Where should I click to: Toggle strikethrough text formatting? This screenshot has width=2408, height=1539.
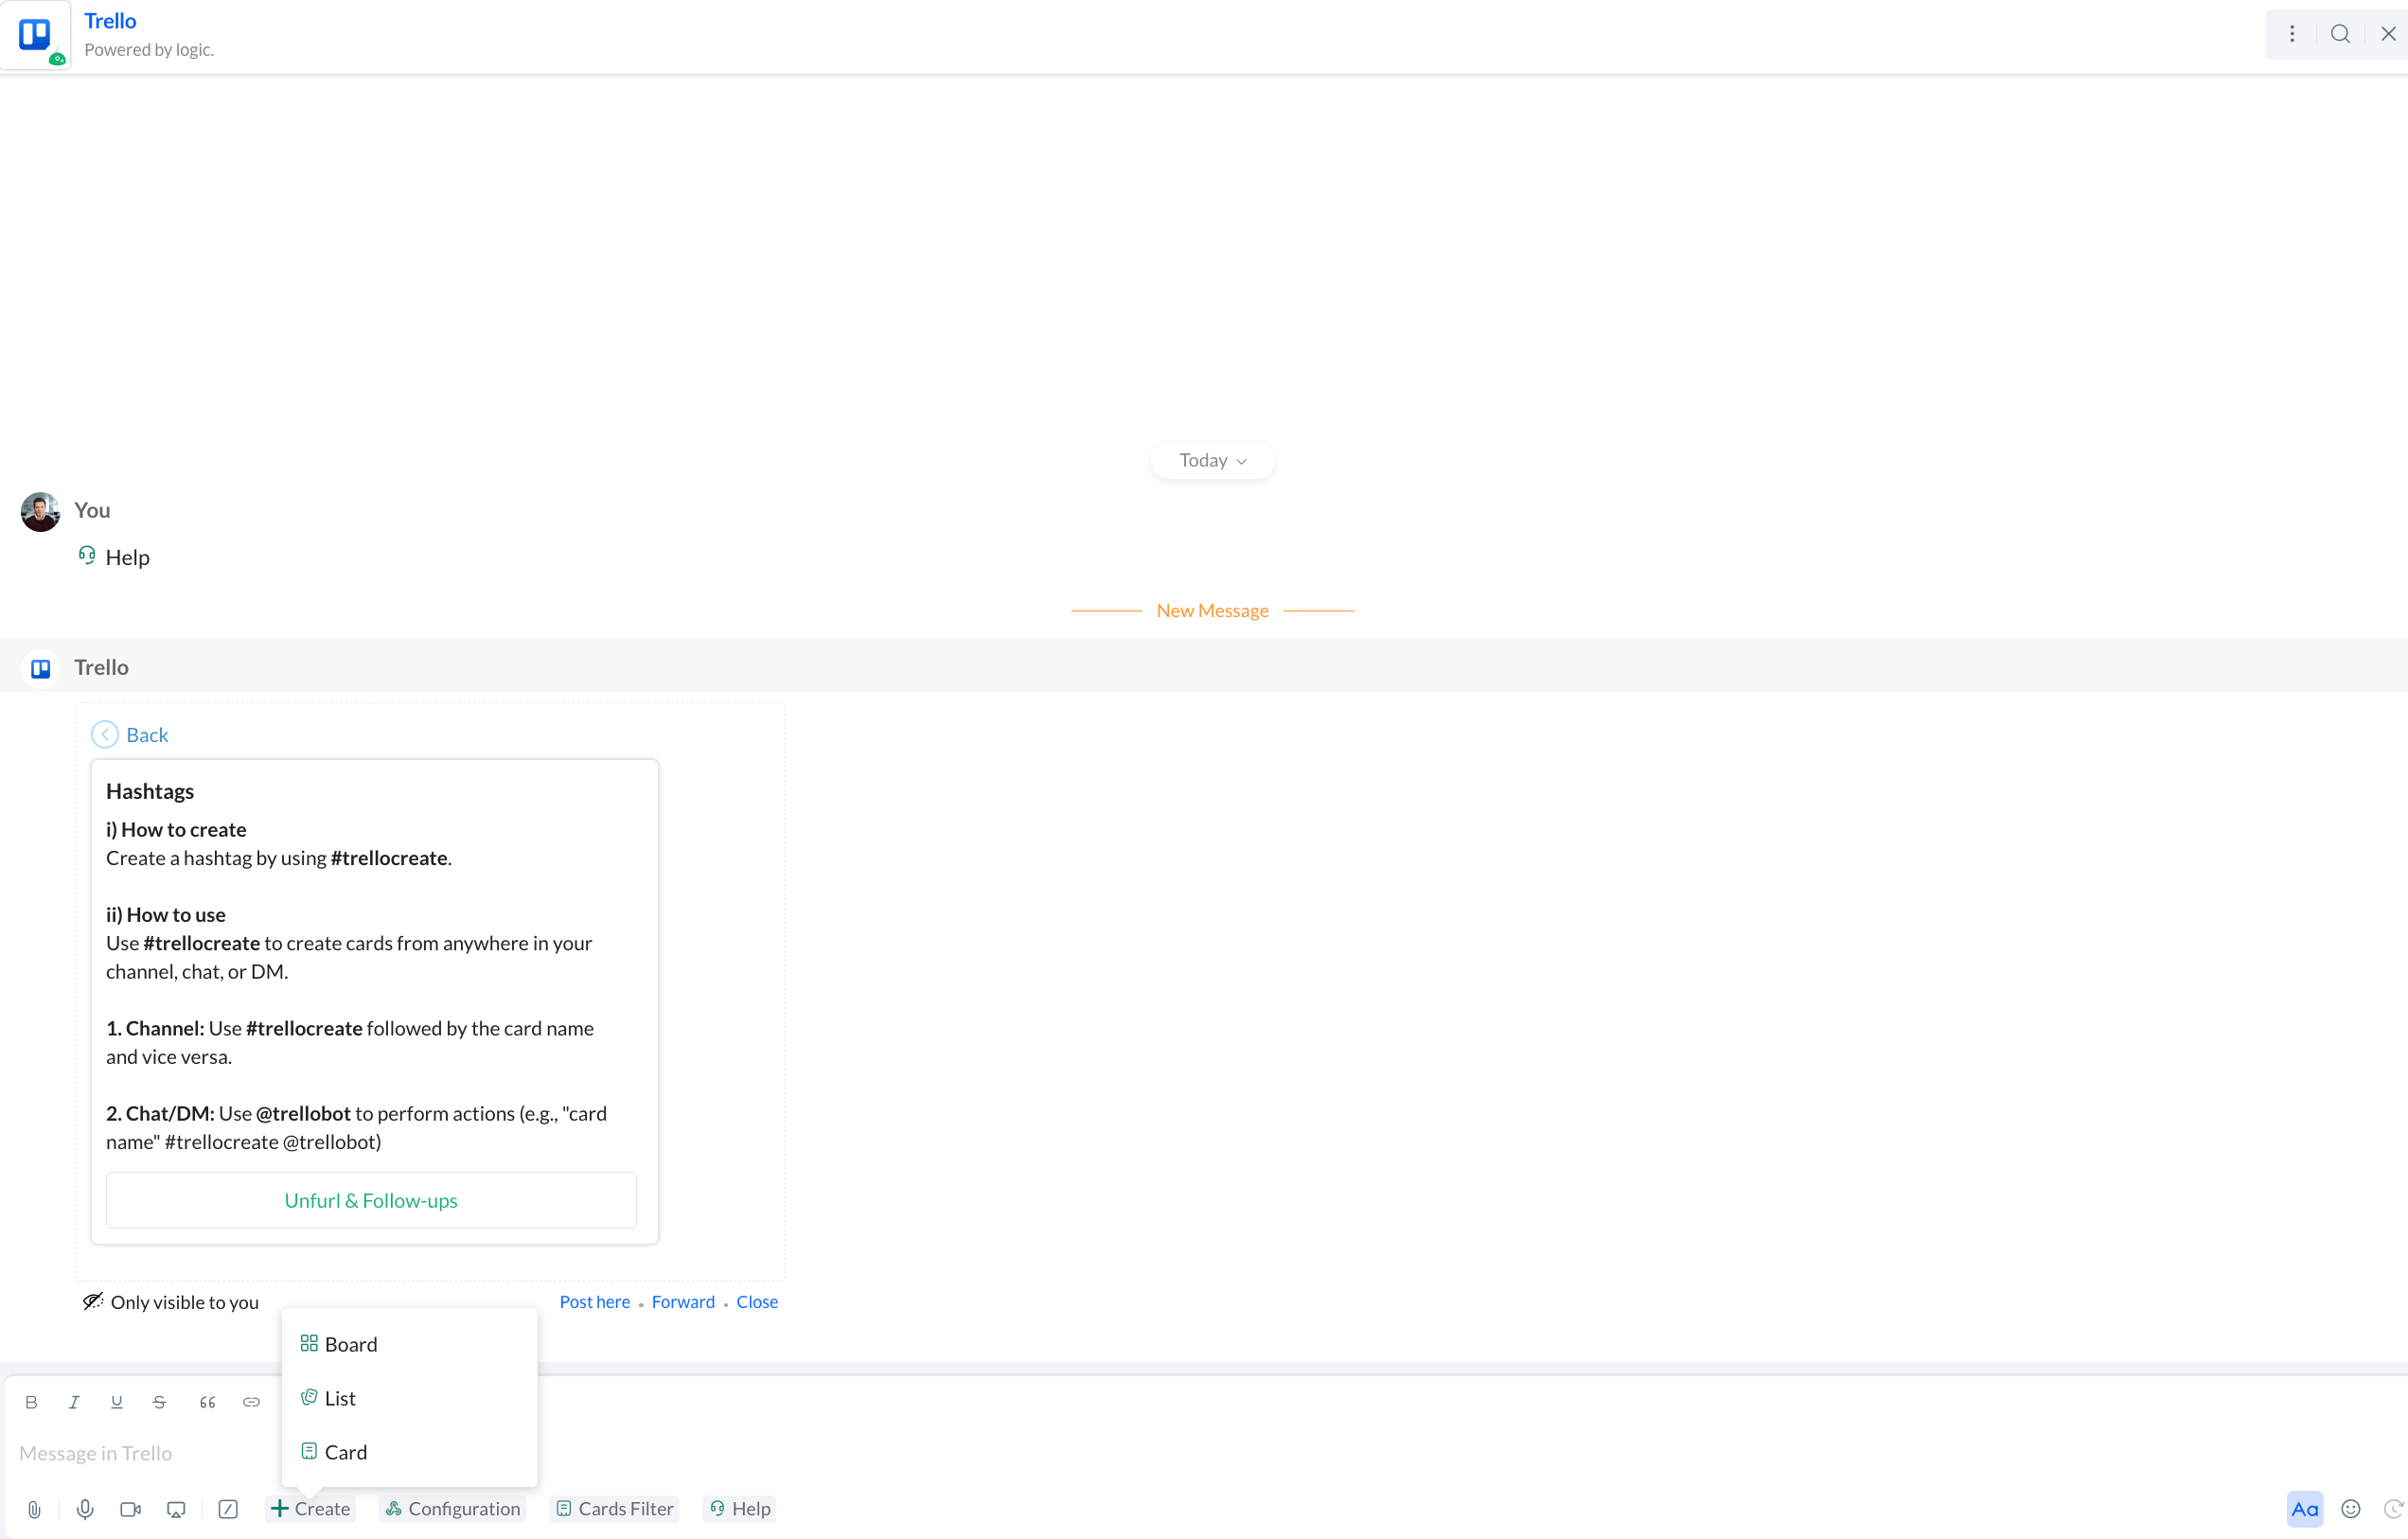tap(160, 1402)
